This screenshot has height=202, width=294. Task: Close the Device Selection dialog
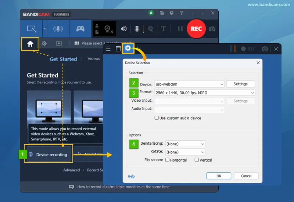coord(258,63)
